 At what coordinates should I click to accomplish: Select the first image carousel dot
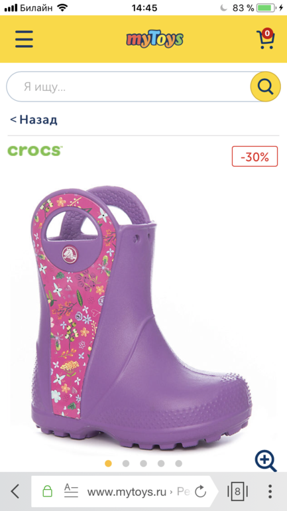coord(108,463)
